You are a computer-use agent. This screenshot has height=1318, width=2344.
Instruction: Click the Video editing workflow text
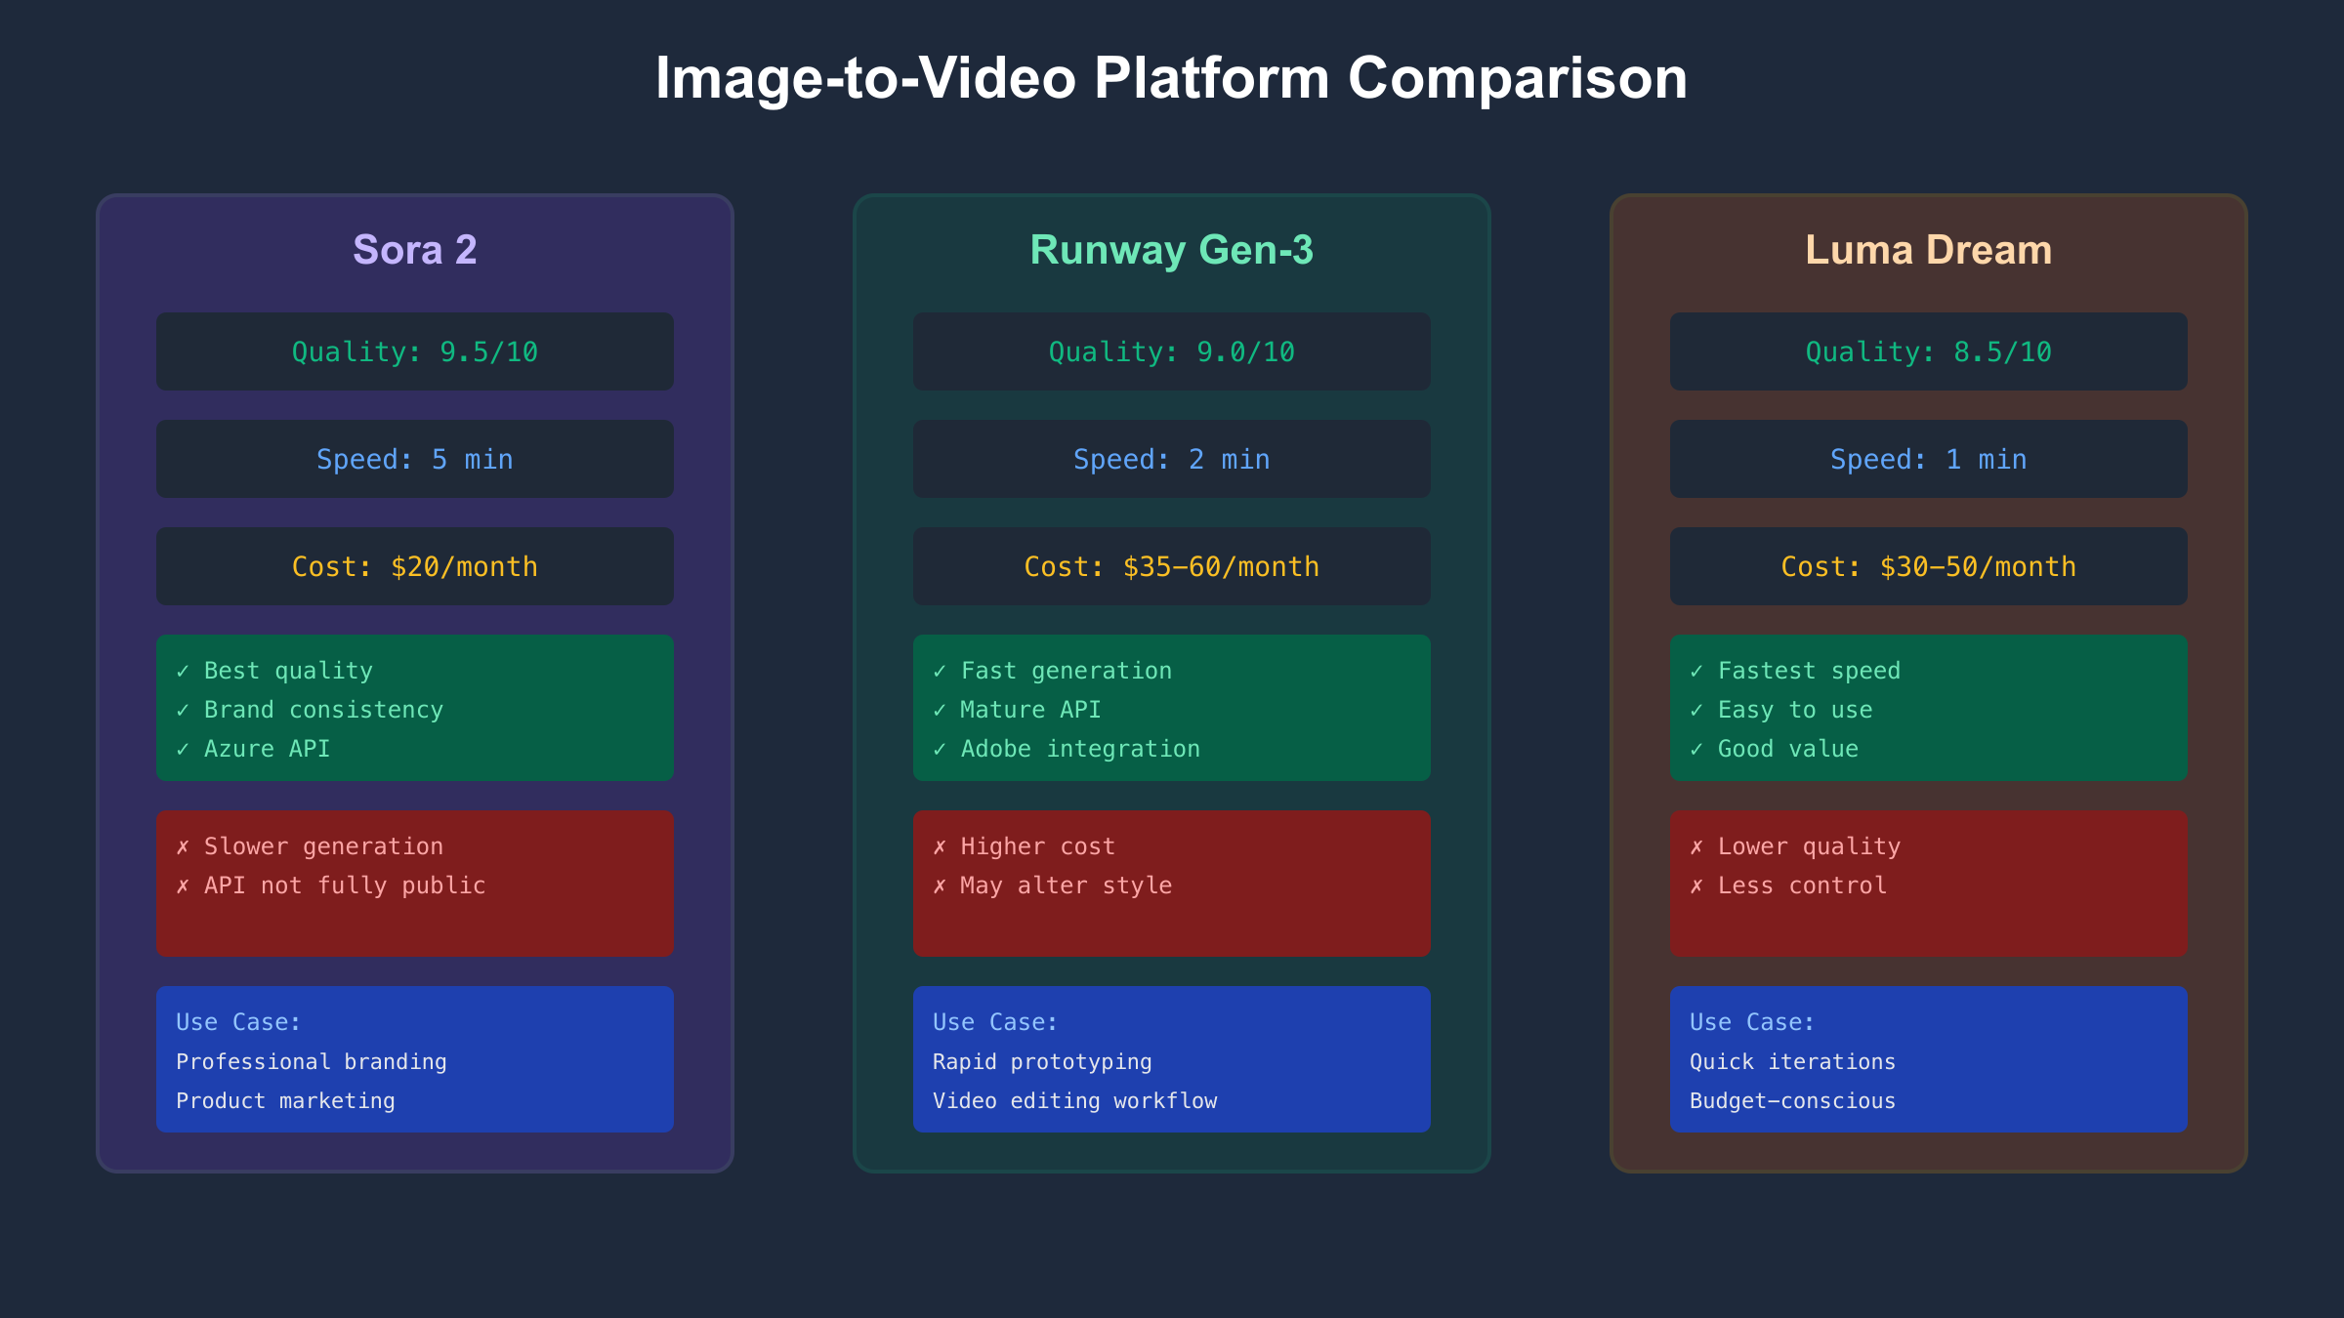[x=1074, y=1101]
